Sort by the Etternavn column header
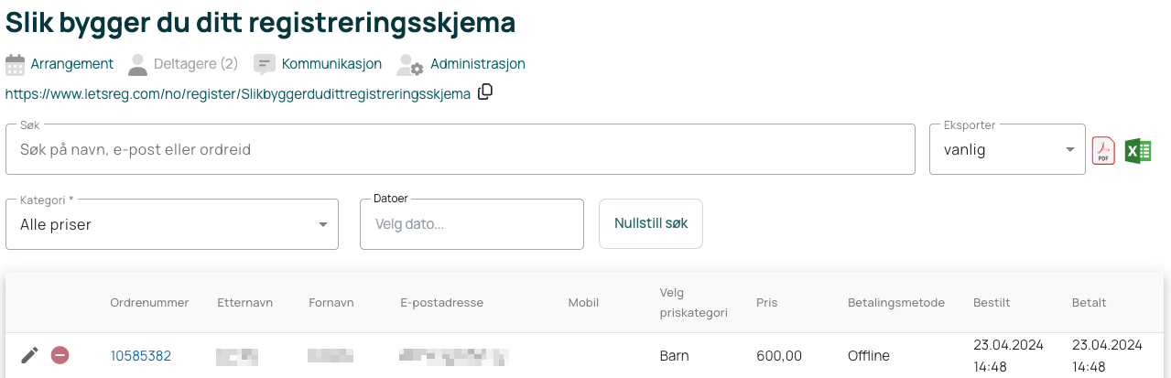 coord(245,303)
